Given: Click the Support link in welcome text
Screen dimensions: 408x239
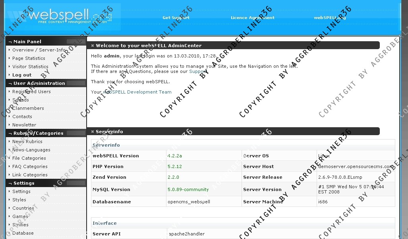Looking at the screenshot, I should (197, 72).
